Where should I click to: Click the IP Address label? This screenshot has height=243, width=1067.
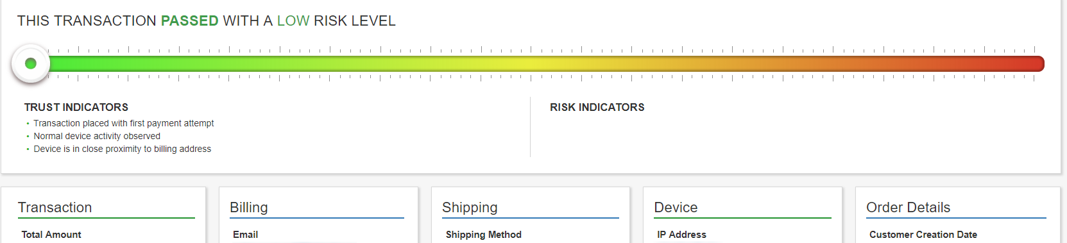click(681, 235)
